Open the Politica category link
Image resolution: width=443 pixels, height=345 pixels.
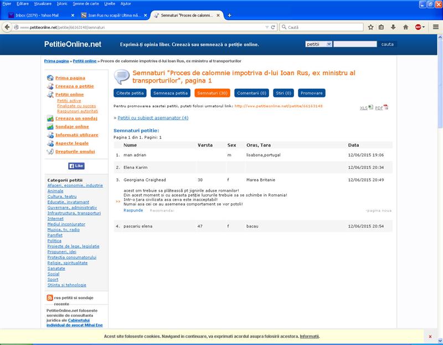[x=54, y=241]
